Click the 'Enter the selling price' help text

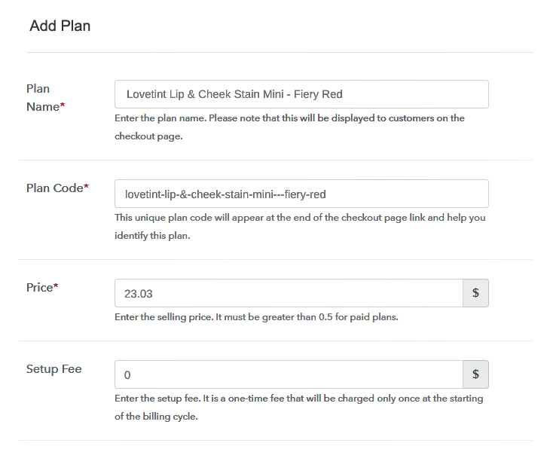256,317
